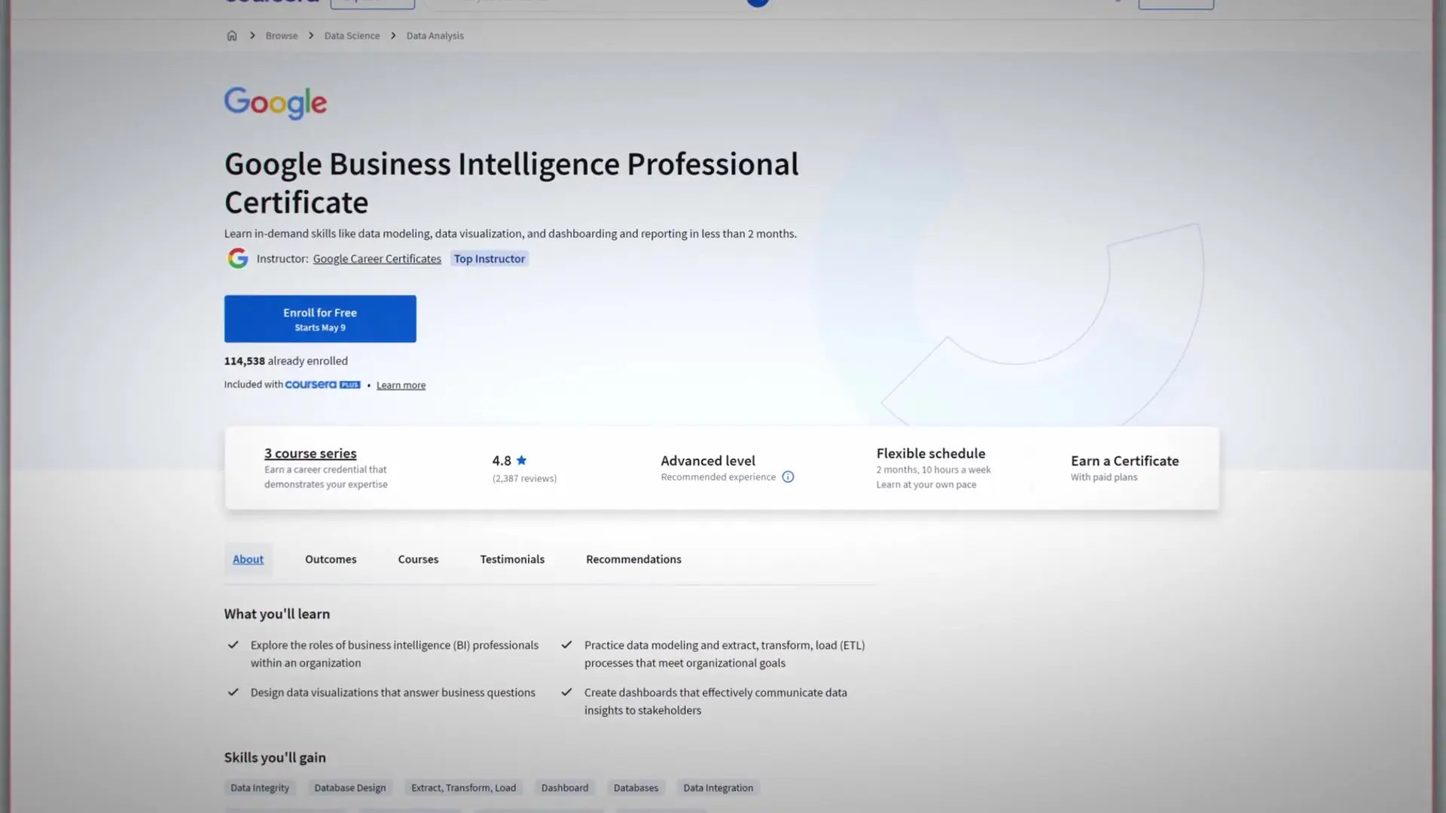Open the Recommendations tab

pos(633,559)
